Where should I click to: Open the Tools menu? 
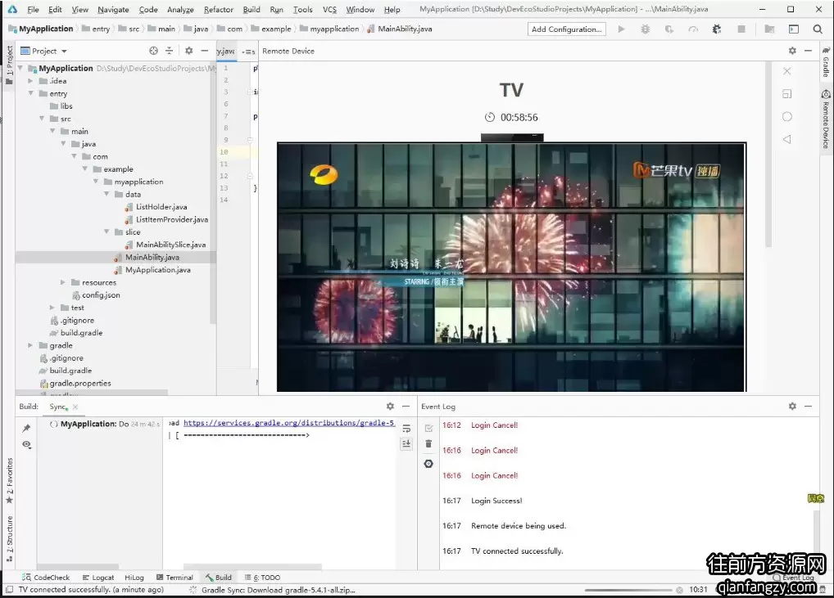click(302, 10)
